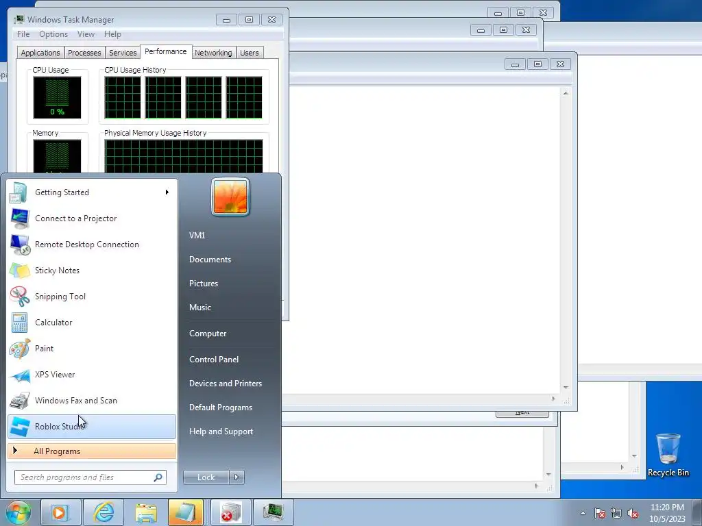Select the Performance tab
This screenshot has width=702, height=526.
click(x=166, y=51)
